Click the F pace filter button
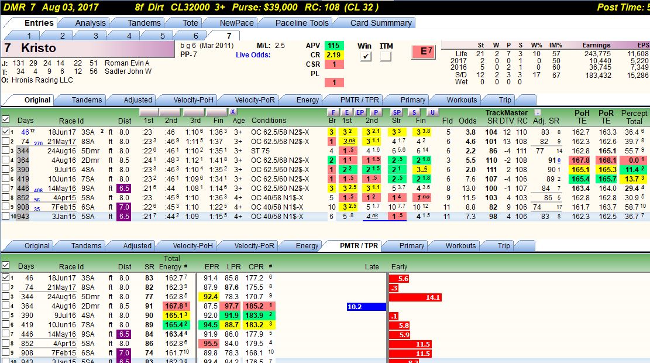 pyautogui.click(x=333, y=112)
